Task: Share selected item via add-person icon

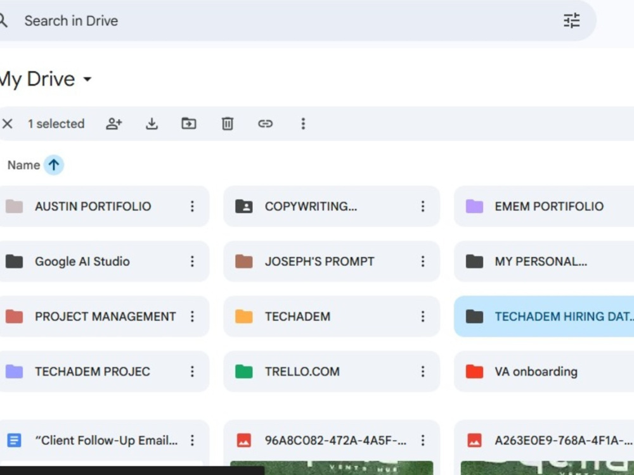Action: pyautogui.click(x=113, y=123)
